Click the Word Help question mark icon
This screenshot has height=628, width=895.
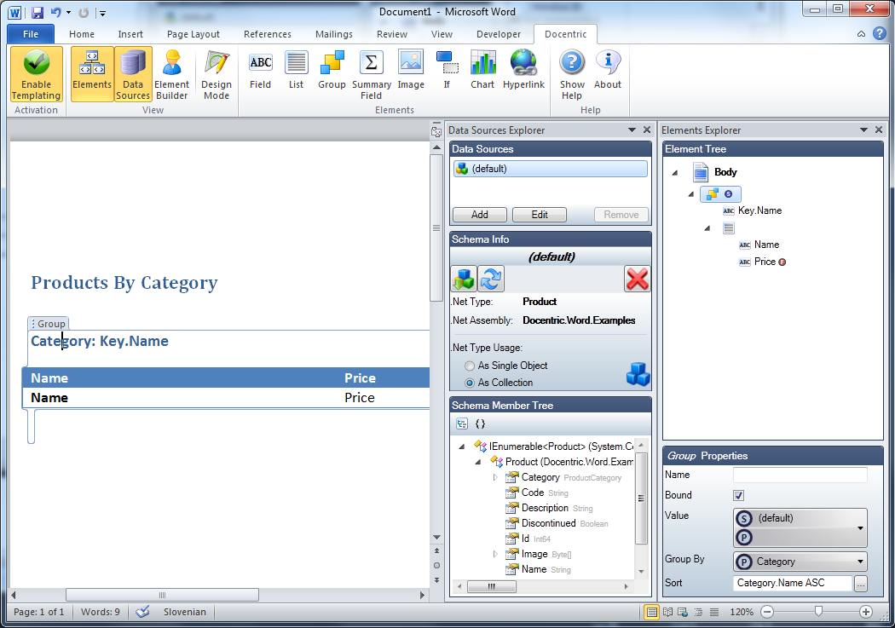coord(880,33)
